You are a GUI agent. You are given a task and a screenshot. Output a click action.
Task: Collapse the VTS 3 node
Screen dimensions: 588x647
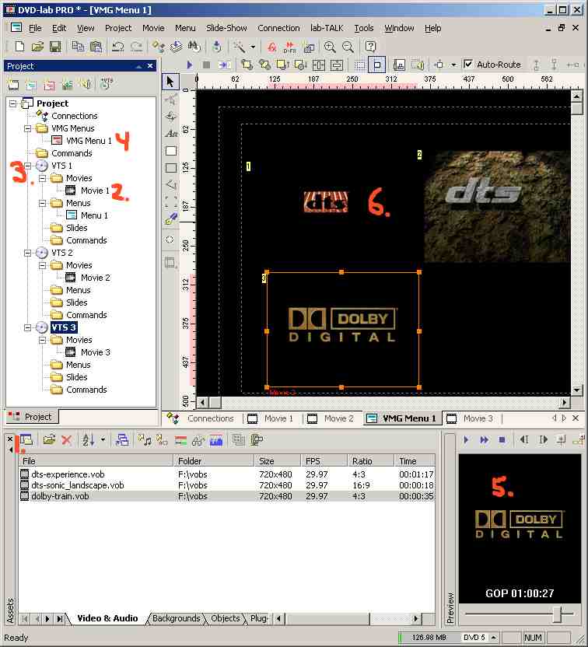pyautogui.click(x=28, y=327)
